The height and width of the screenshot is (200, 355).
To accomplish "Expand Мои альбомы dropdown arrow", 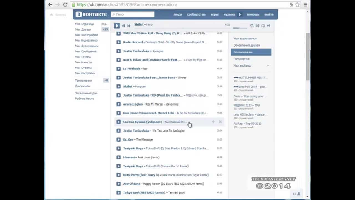I will [x=268, y=66].
